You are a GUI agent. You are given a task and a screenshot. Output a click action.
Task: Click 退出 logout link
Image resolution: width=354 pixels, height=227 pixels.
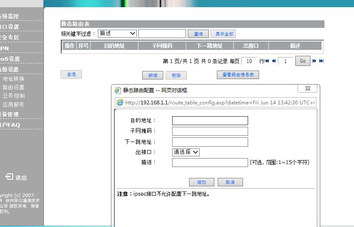[21, 178]
